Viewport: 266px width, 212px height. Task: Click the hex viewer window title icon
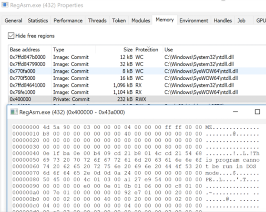pyautogui.click(x=14, y=112)
